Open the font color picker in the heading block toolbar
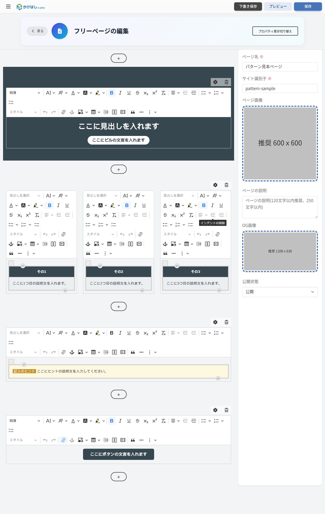 75,93
